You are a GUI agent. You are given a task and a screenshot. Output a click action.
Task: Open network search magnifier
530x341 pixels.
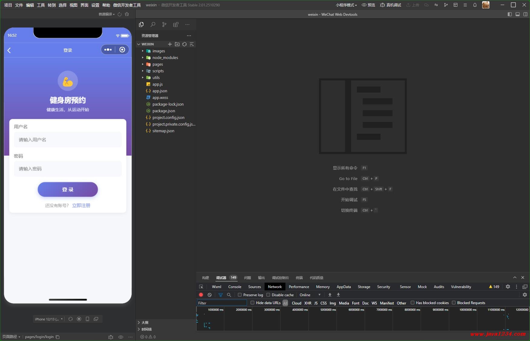pyautogui.click(x=229, y=295)
